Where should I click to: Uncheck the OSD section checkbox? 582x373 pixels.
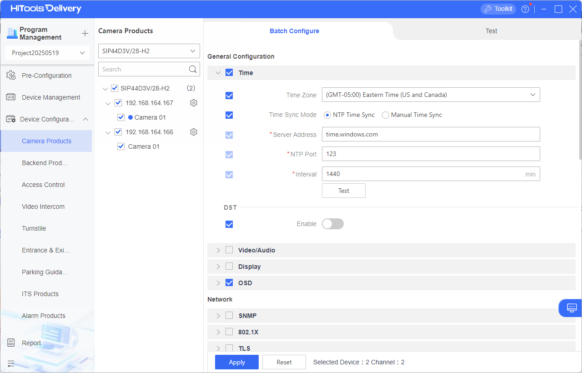(x=229, y=283)
